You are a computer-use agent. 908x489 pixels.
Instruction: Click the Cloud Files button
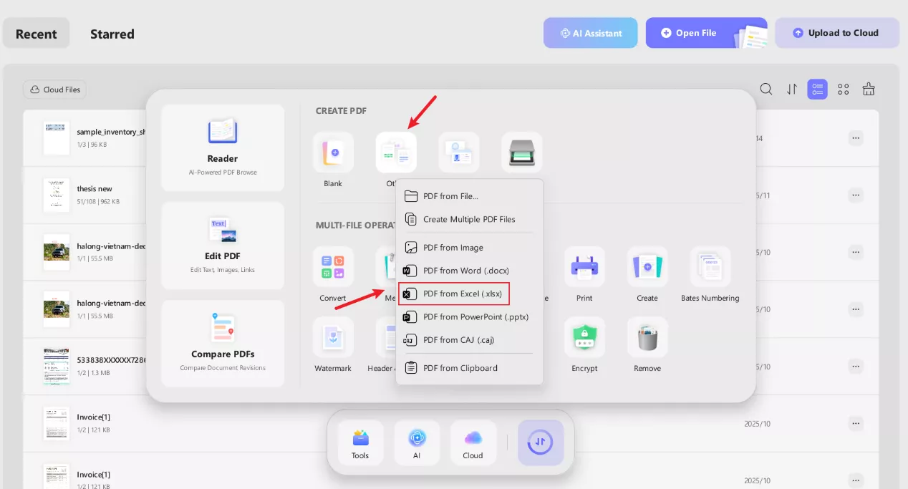pyautogui.click(x=55, y=89)
